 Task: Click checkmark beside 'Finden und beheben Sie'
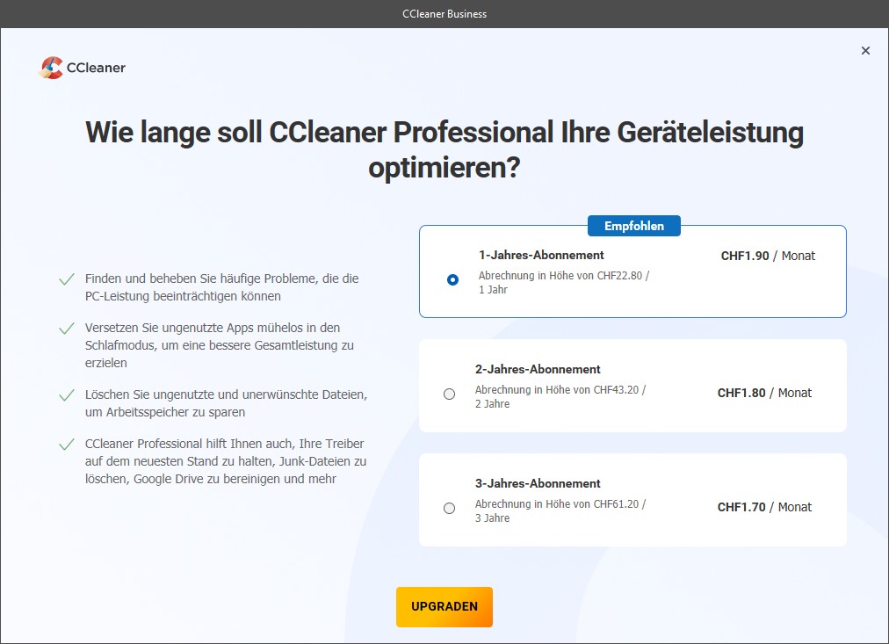67,279
